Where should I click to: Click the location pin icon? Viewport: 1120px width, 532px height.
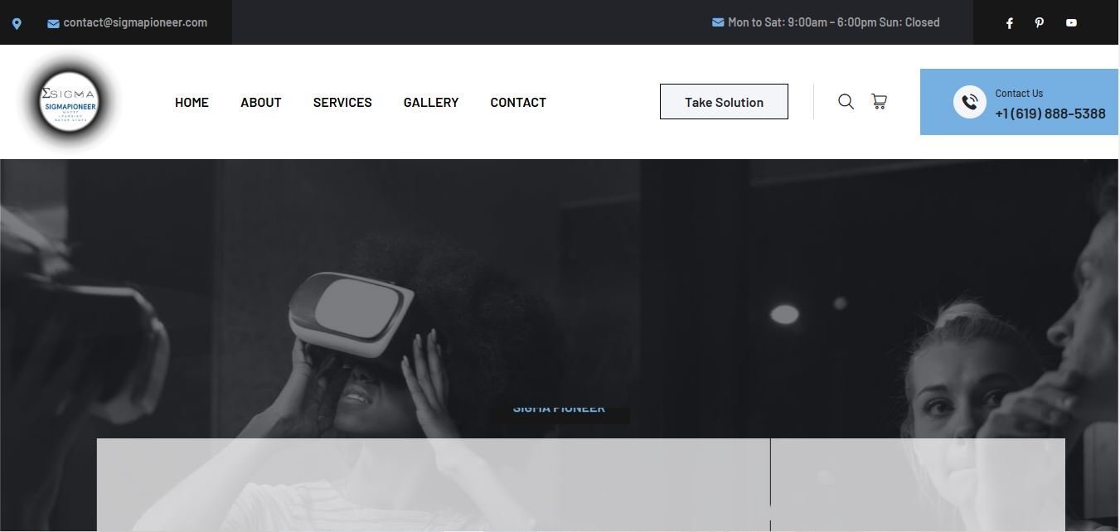(17, 24)
